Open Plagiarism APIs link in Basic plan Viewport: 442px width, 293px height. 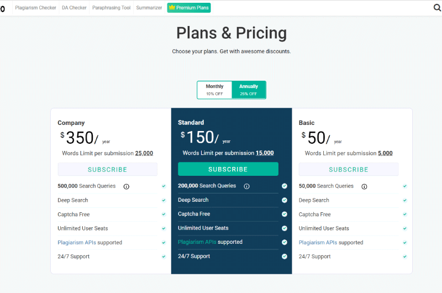click(318, 243)
